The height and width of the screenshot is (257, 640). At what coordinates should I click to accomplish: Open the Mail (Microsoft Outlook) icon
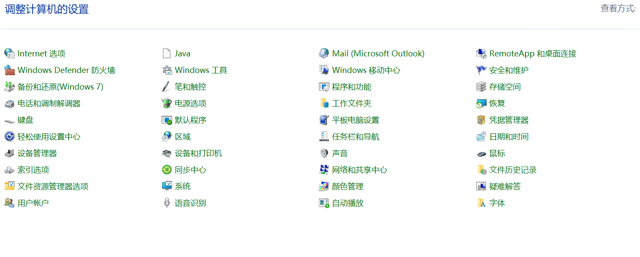[x=324, y=53]
